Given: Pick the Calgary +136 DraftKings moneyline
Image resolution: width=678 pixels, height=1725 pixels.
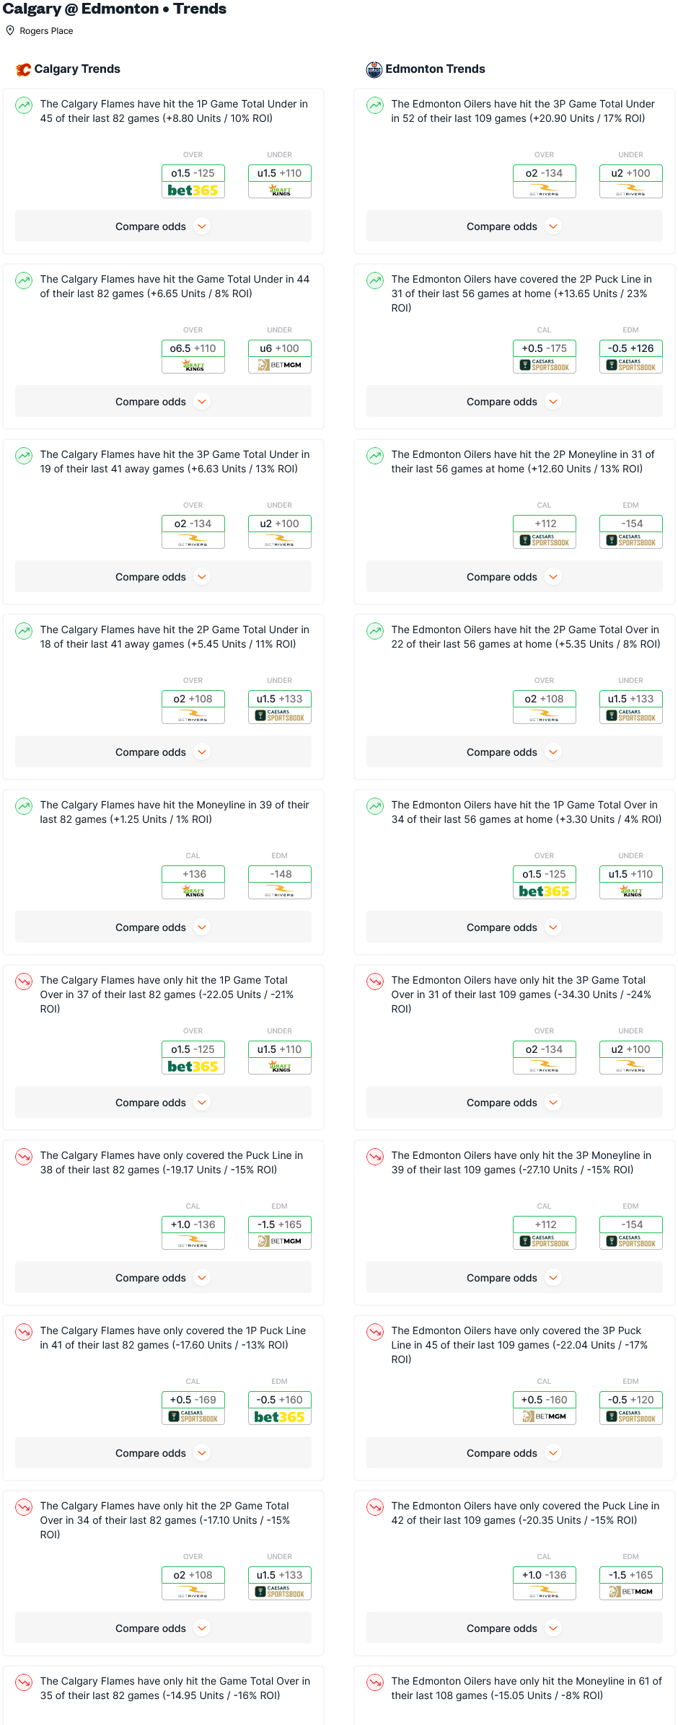Looking at the screenshot, I should (x=193, y=882).
